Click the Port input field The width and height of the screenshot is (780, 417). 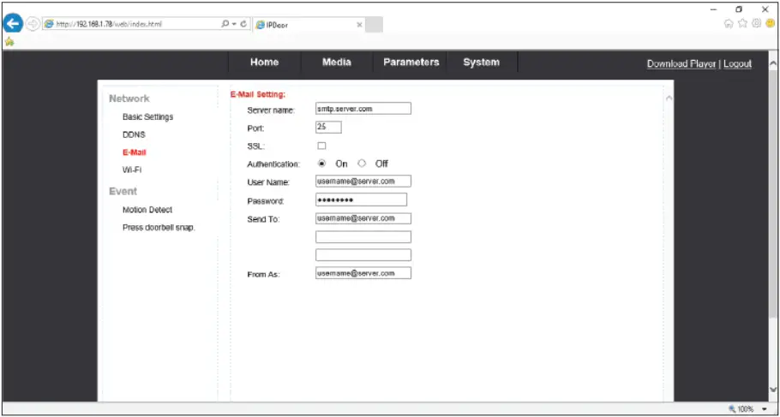(328, 128)
